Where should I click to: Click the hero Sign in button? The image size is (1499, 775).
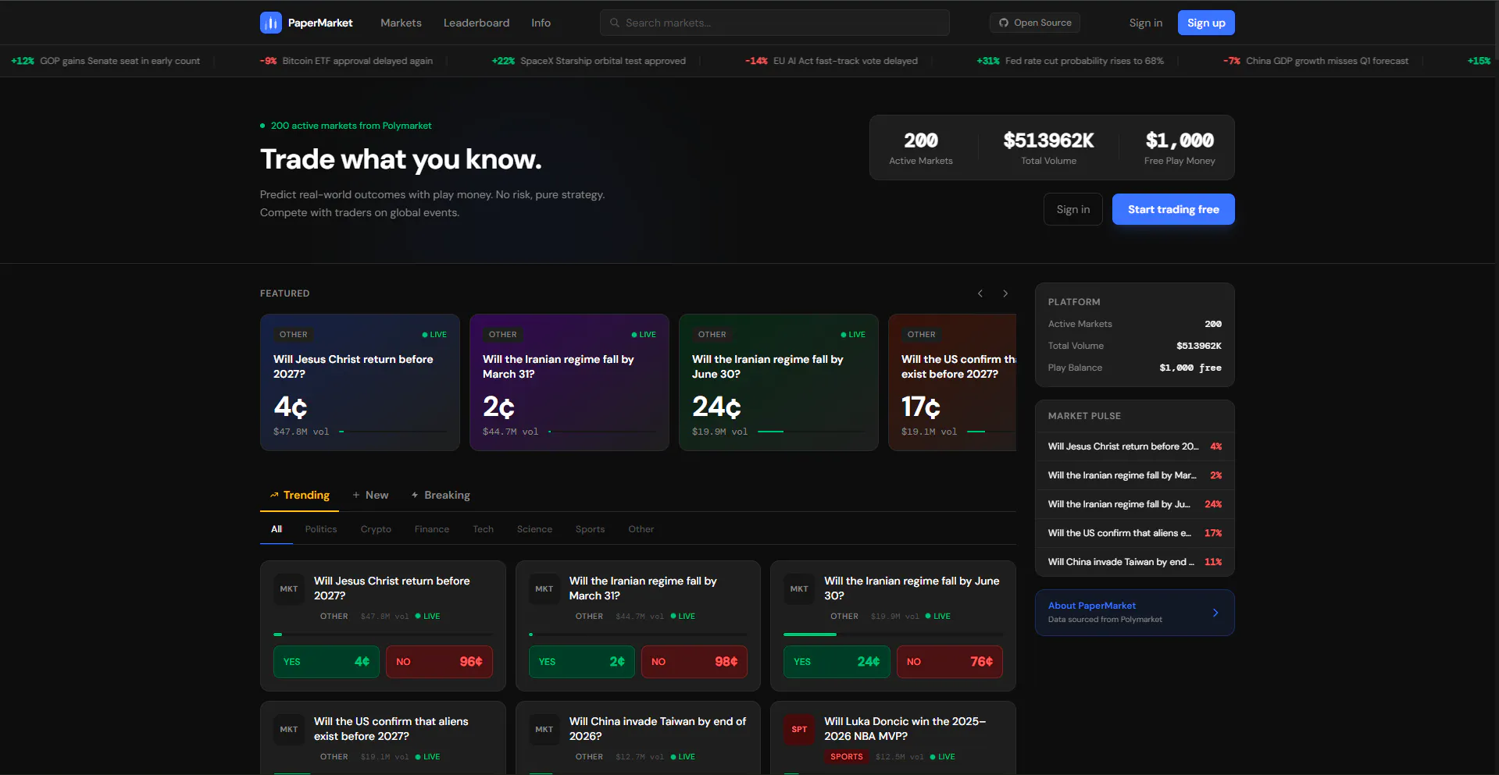pyautogui.click(x=1073, y=209)
